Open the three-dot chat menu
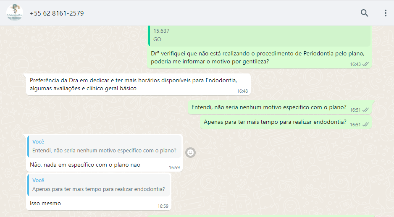This screenshot has height=217, width=394. pyautogui.click(x=386, y=13)
